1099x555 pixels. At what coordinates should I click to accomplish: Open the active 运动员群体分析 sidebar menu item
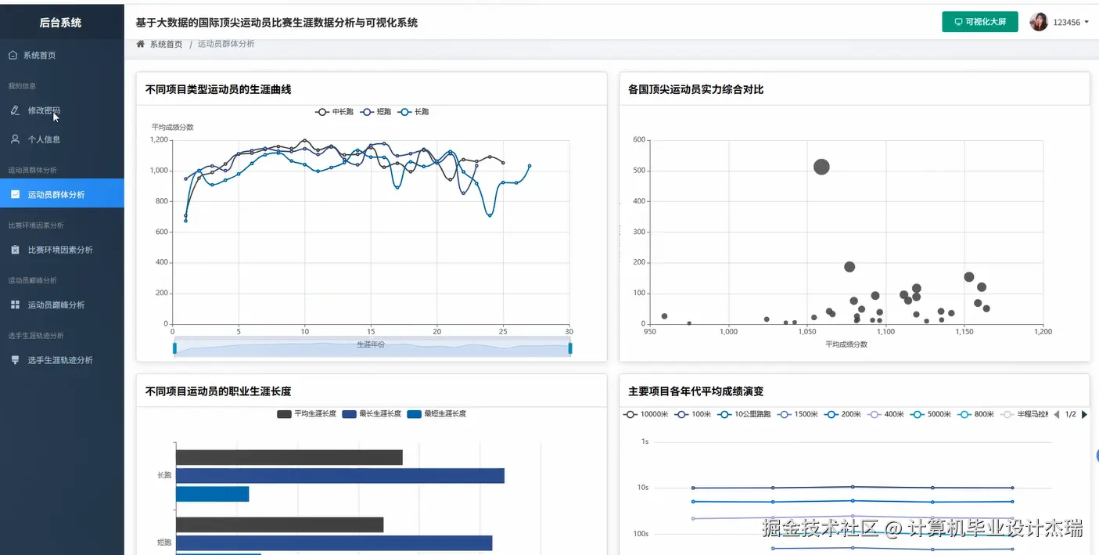tap(62, 193)
